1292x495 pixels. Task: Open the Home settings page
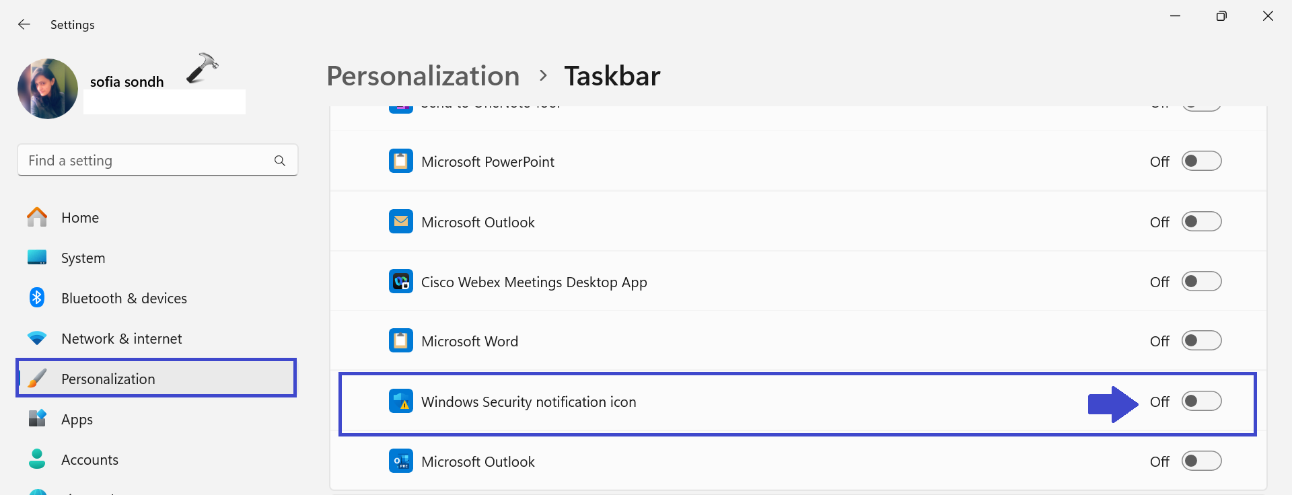tap(80, 218)
